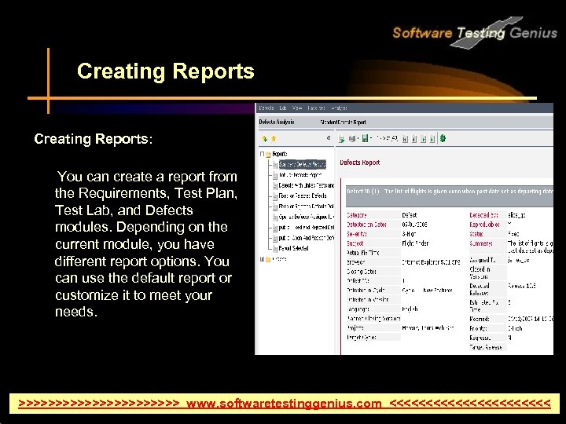
Task: Click the Defects Analysis panel title
Action: click(277, 122)
